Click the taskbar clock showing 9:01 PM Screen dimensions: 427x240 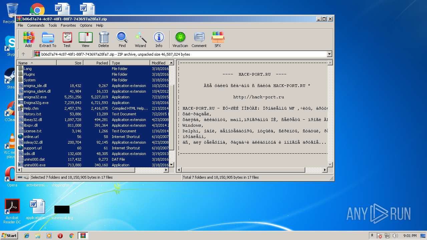tap(410, 236)
